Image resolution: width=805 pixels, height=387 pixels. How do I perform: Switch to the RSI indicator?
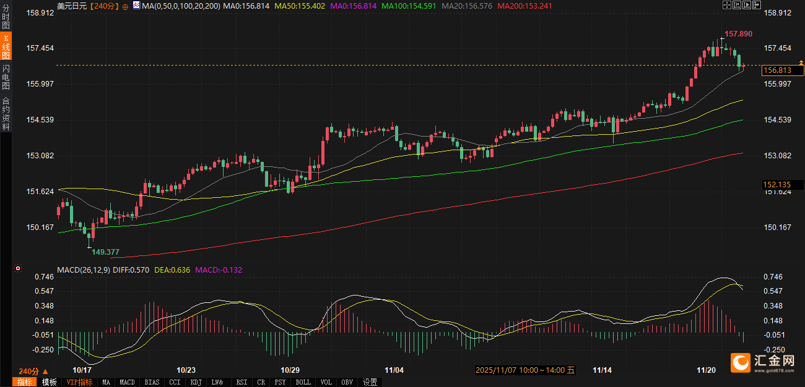(241, 382)
